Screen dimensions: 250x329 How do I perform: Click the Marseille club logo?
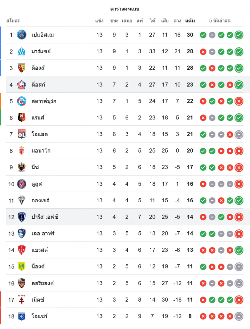point(22,51)
